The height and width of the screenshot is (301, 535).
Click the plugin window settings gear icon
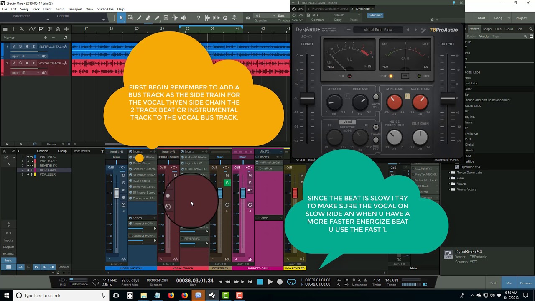pos(432,20)
